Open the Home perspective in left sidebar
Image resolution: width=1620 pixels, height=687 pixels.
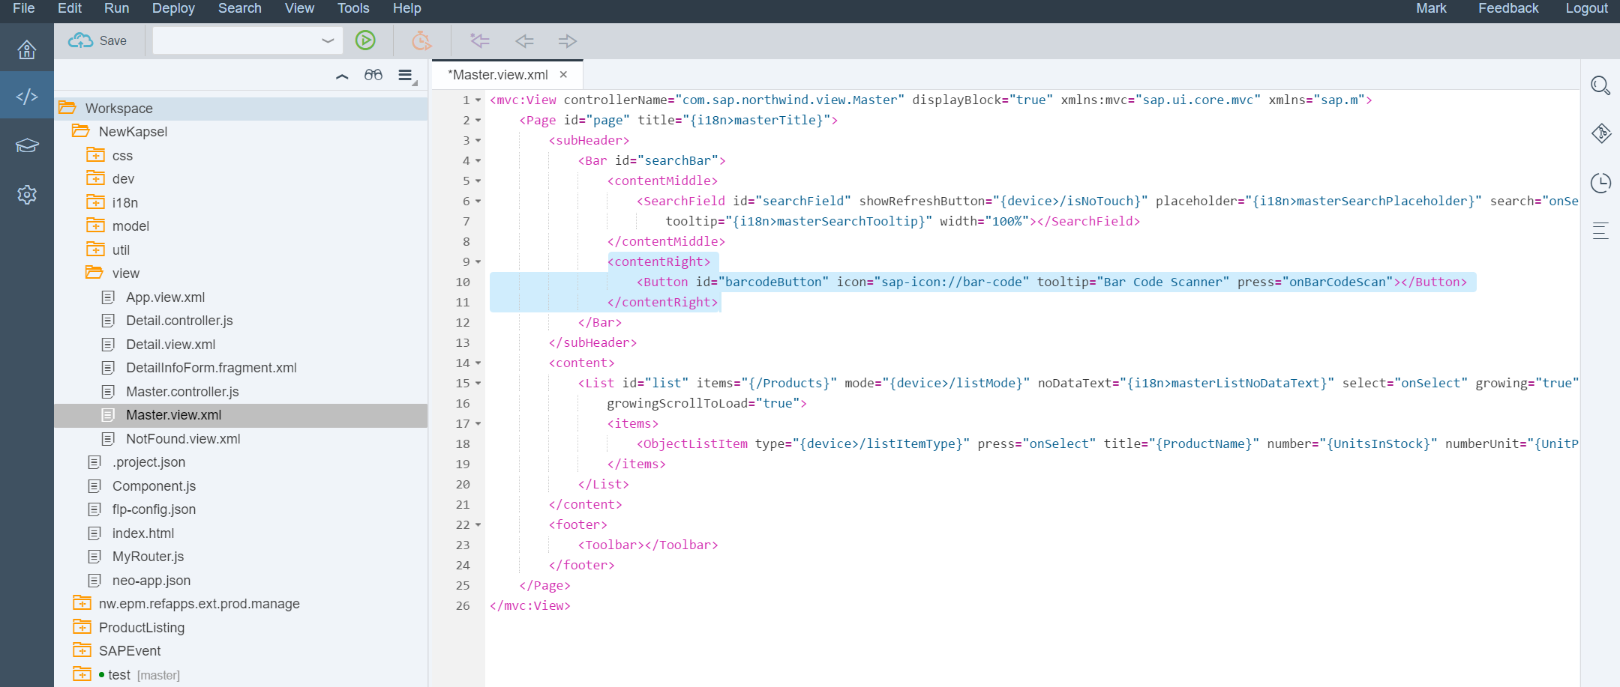point(27,49)
